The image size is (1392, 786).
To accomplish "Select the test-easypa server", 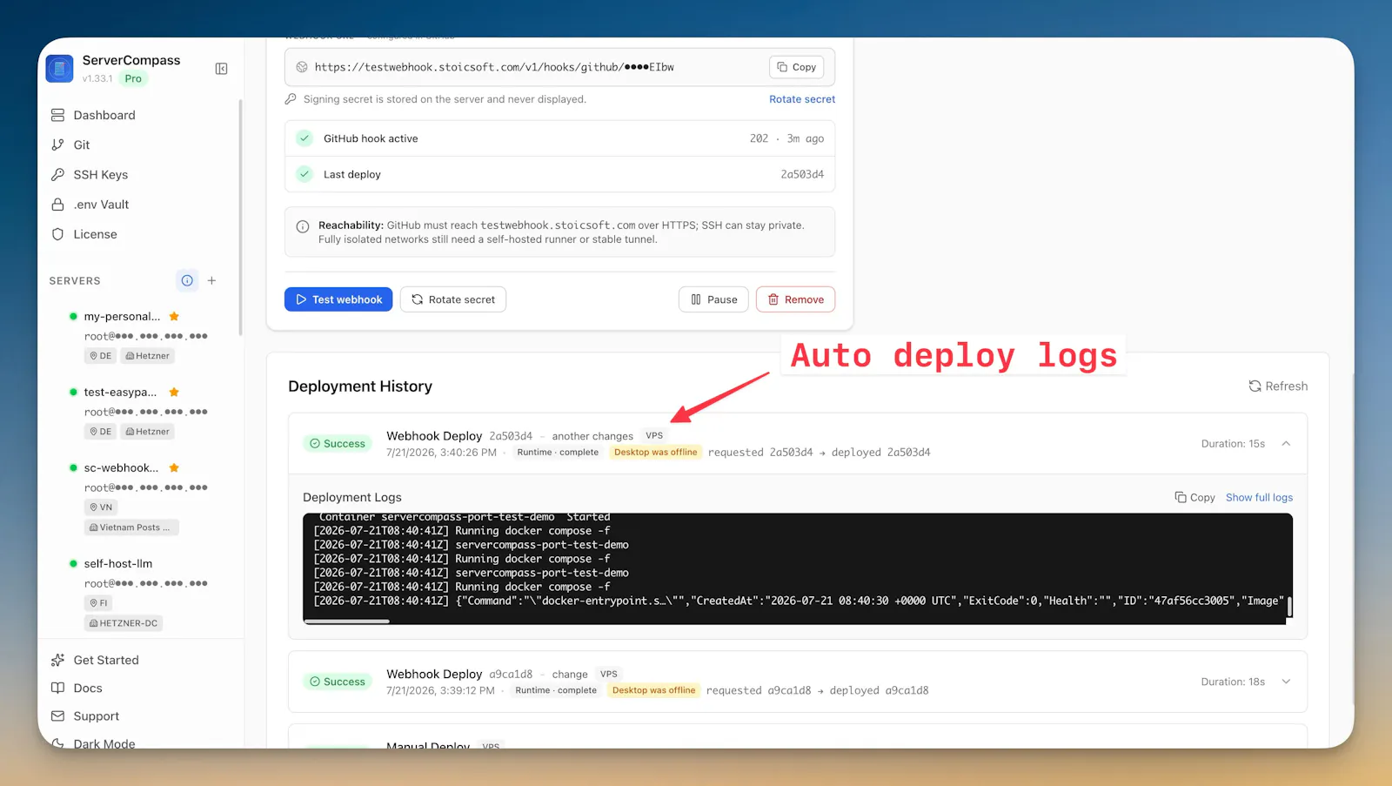I will (x=120, y=392).
